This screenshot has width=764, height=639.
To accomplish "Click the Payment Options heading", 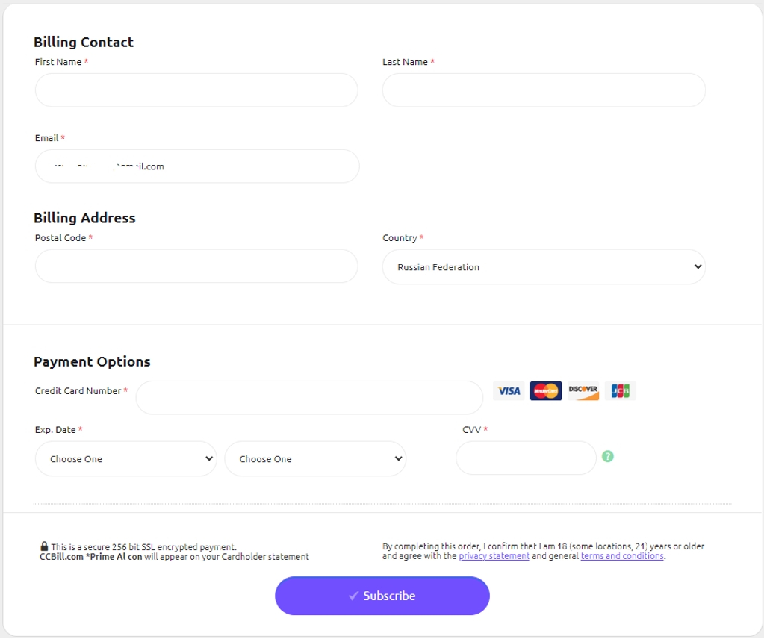I will (x=92, y=361).
